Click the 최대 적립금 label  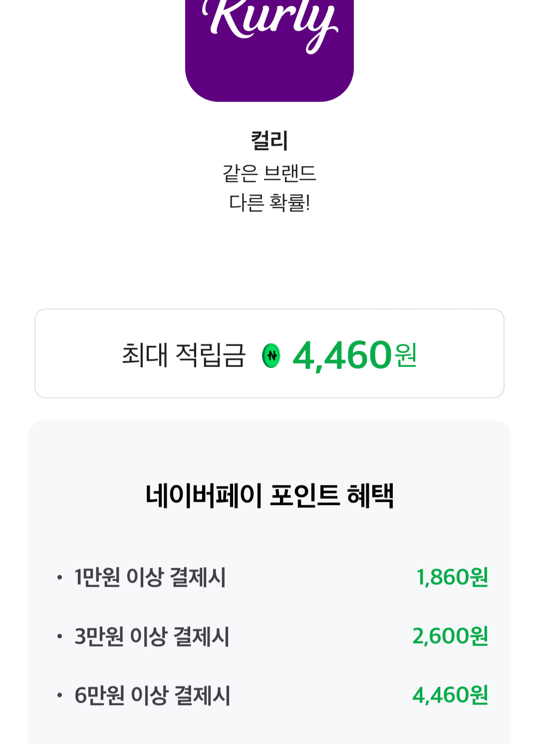pos(184,355)
